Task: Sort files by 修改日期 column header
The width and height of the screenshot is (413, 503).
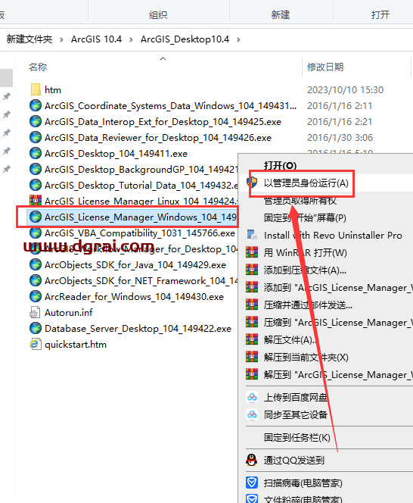Action: click(325, 67)
